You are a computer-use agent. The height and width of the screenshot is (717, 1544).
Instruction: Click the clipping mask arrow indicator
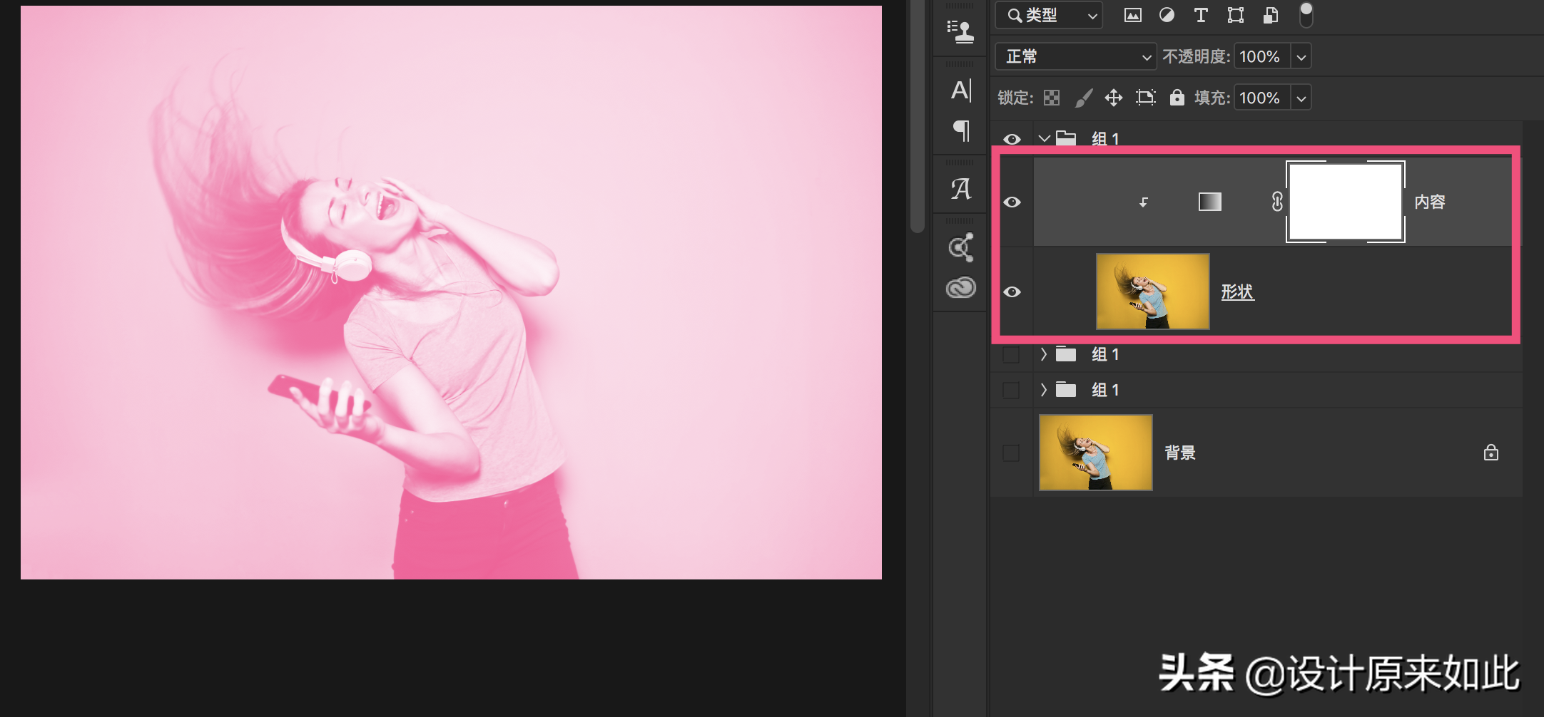pyautogui.click(x=1143, y=202)
